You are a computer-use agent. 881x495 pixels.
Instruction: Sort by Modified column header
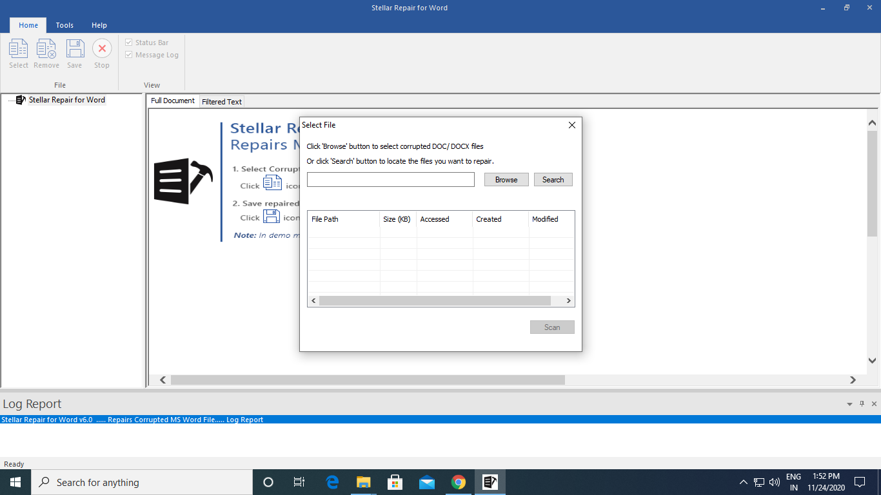[551, 219]
